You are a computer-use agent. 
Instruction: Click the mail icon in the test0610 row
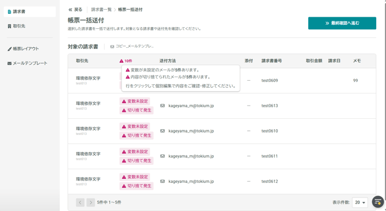(162, 131)
